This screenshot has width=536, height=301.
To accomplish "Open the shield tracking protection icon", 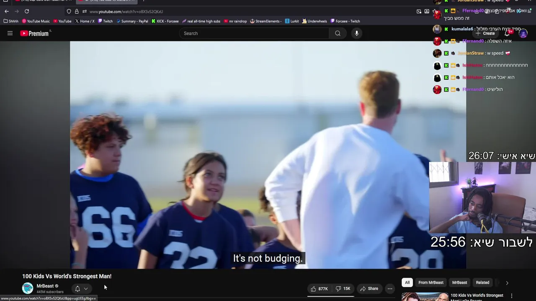I will (x=69, y=11).
